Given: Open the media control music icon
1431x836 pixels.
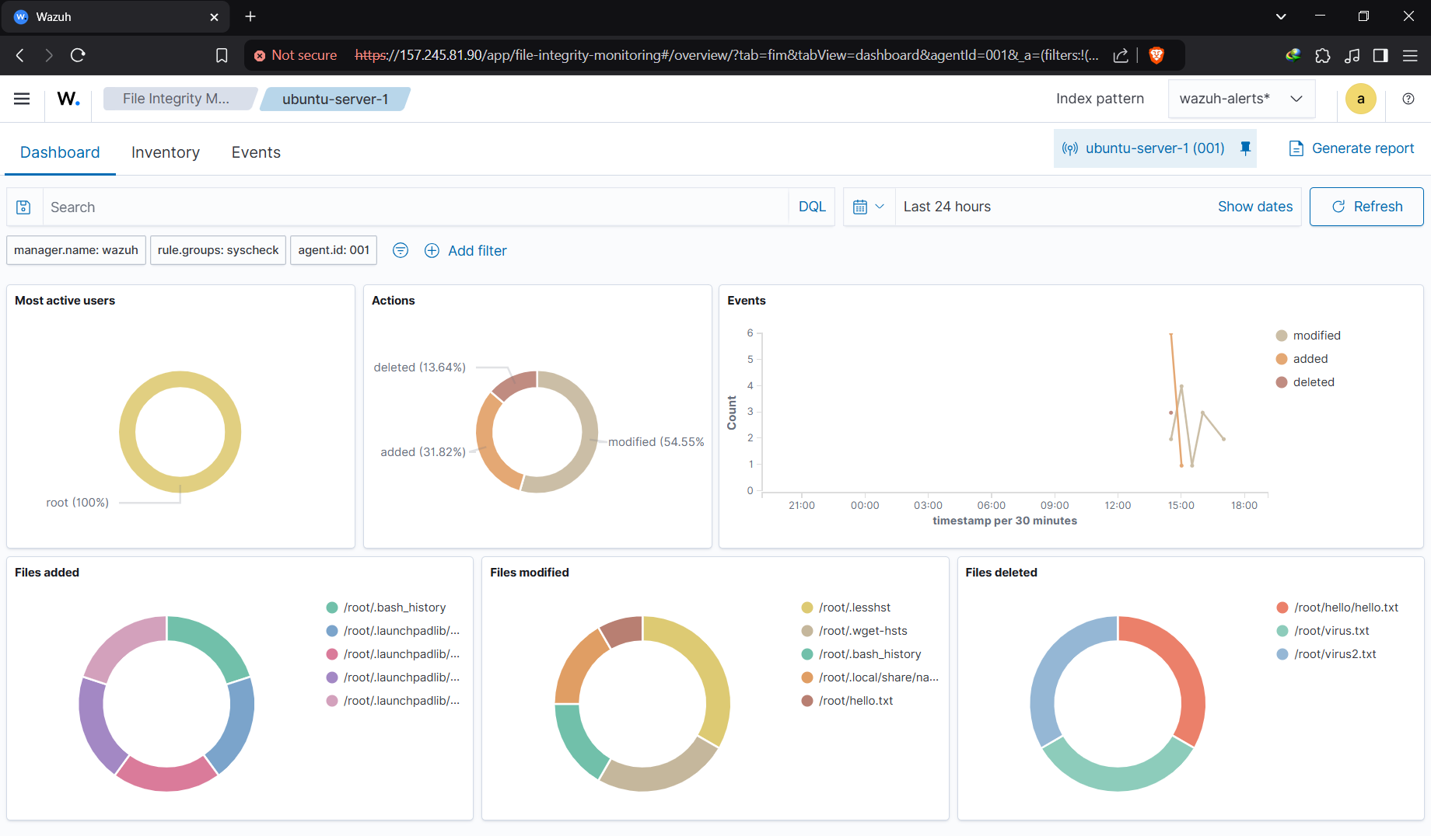Looking at the screenshot, I should (1352, 55).
